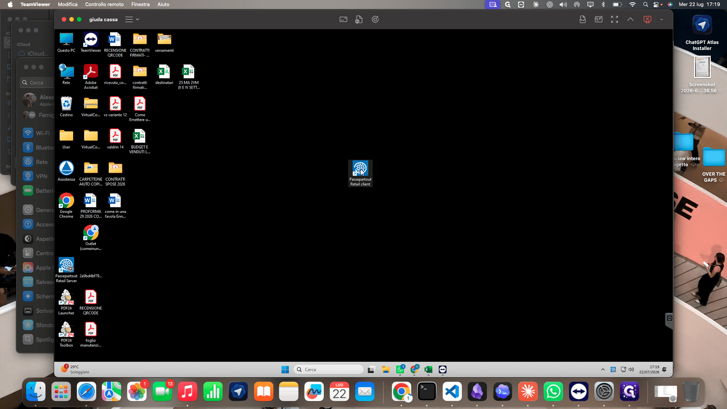Open the Windows Start menu
Screen dimensions: 727x409
click(285, 370)
